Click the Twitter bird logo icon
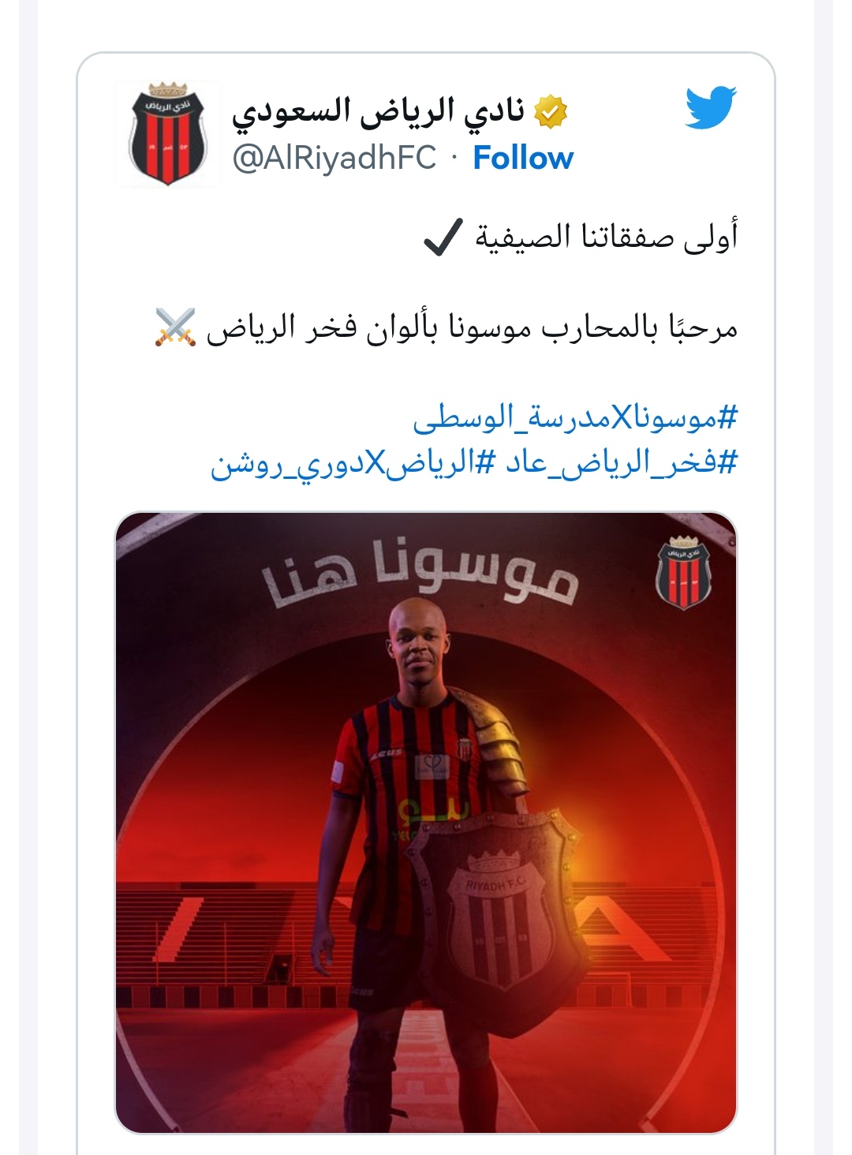Viewport: 852px width, 1155px height. coord(711,107)
